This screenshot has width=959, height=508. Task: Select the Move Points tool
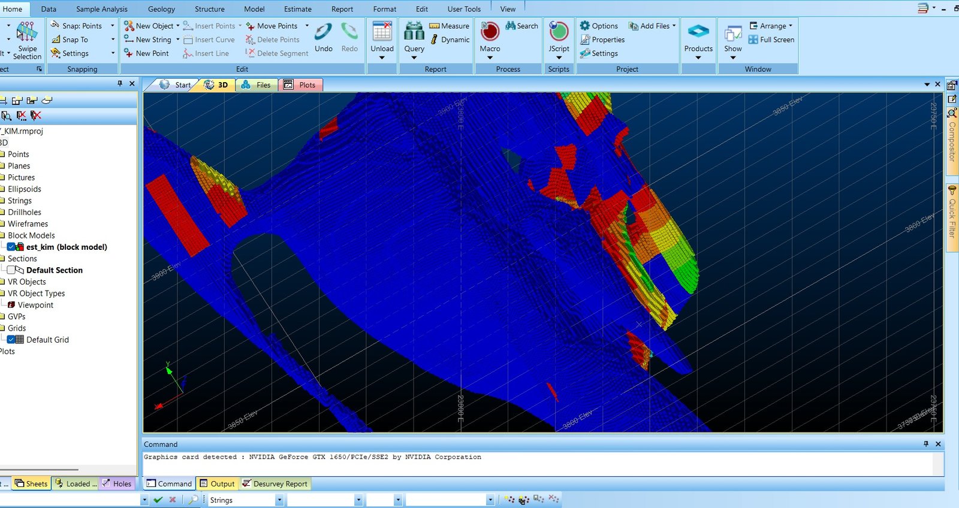click(x=272, y=26)
